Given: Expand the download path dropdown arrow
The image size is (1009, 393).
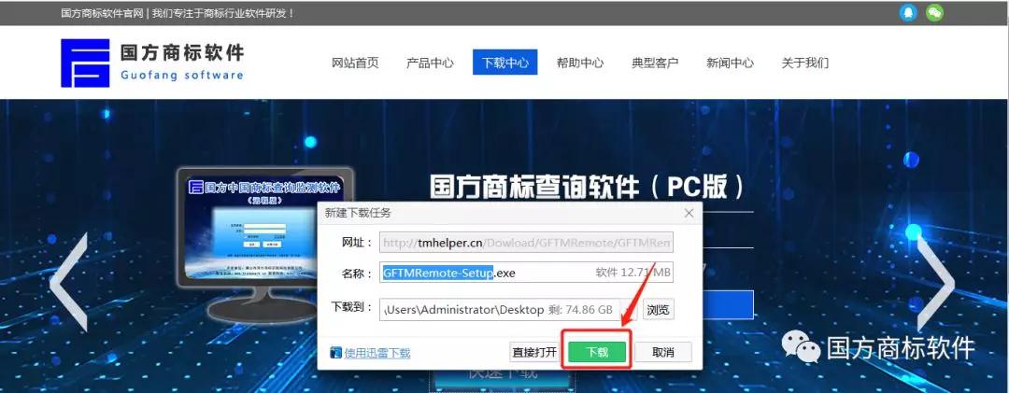Looking at the screenshot, I should [x=630, y=310].
